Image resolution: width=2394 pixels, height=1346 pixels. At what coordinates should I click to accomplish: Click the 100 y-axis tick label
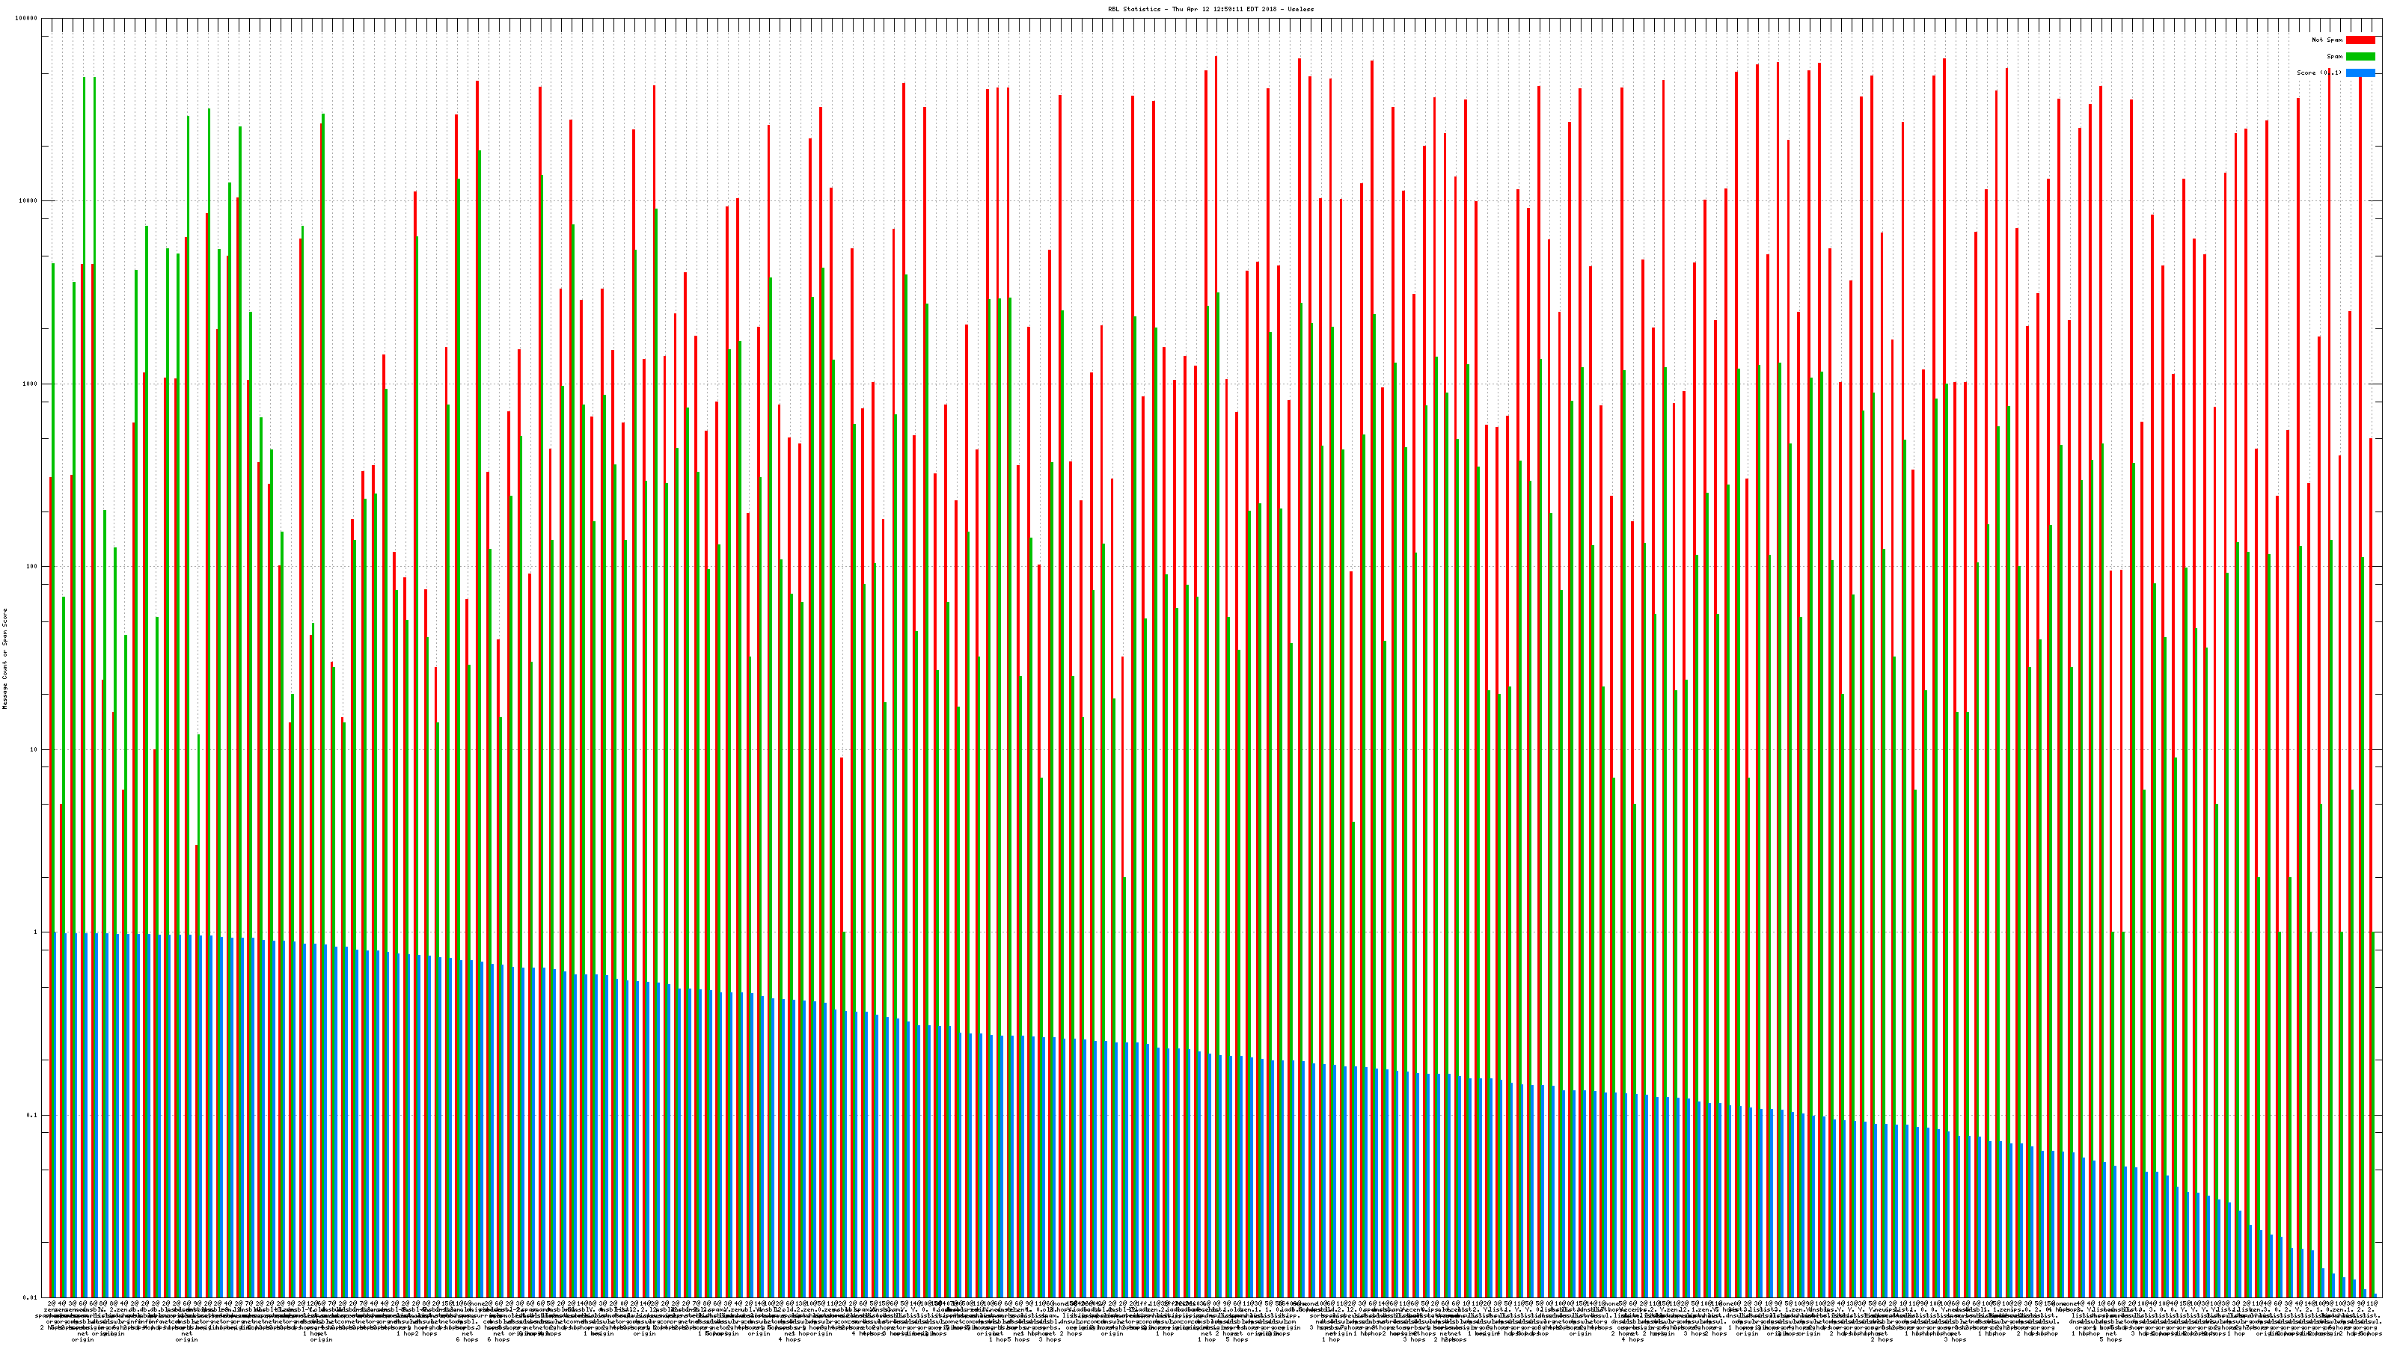32,567
